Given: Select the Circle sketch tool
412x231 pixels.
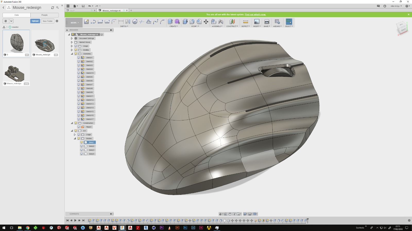Looking at the screenshot, I should tap(135, 22).
